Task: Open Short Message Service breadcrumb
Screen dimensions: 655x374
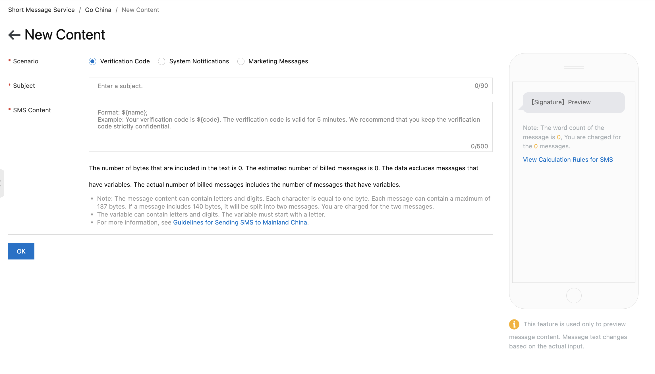Action: 41,10
